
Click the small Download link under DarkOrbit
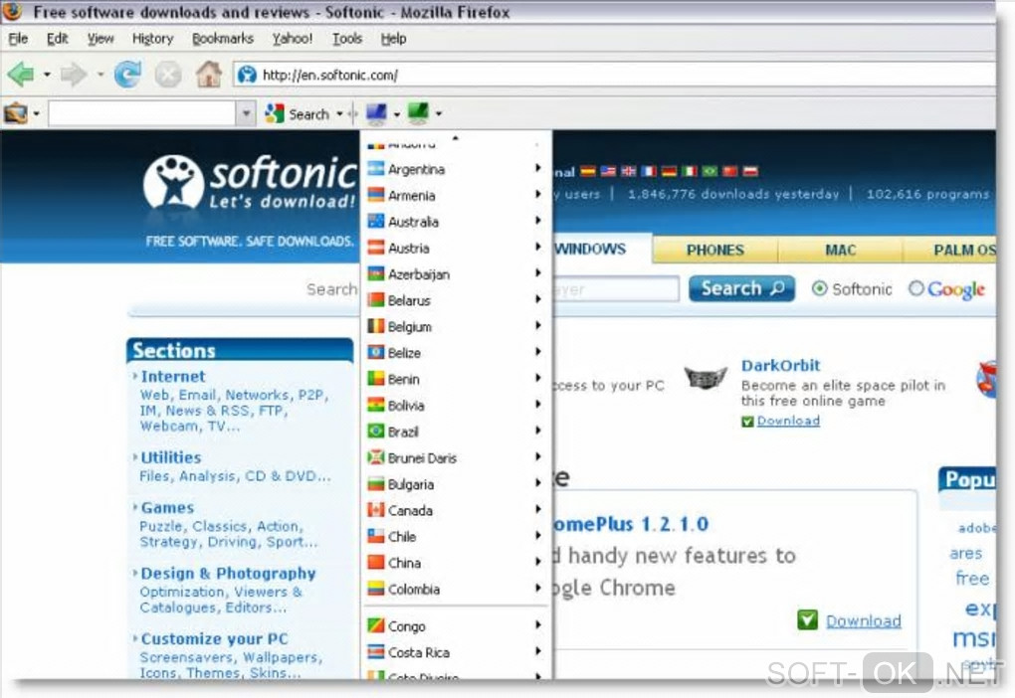788,421
